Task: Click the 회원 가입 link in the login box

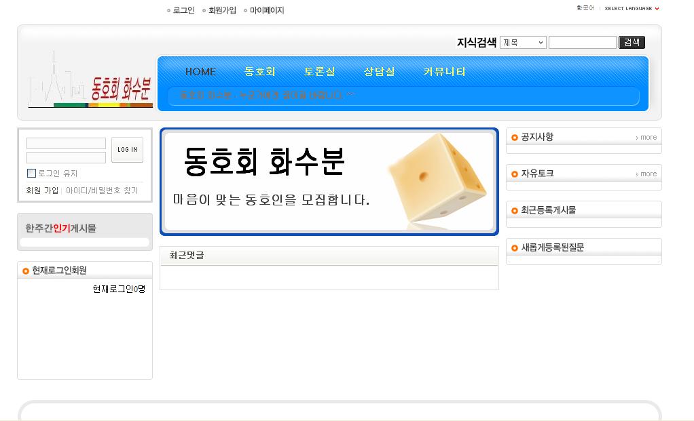Action: (x=42, y=191)
